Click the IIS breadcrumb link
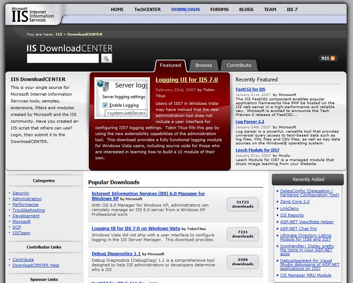Screen dimensions: 353x283 [x=59, y=34]
